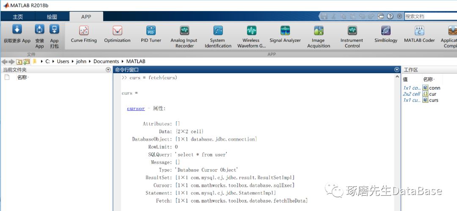Expand the arrow after C: in address bar
The height and width of the screenshot is (211, 457).
click(x=54, y=61)
